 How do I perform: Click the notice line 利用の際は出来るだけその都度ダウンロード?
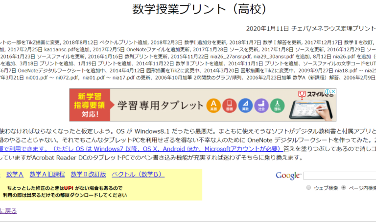[65, 195]
